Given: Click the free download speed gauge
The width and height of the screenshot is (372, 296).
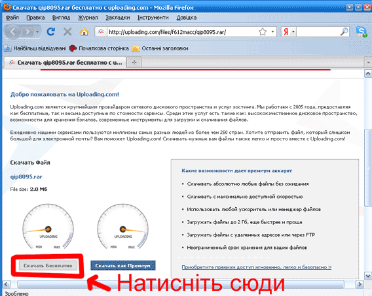Looking at the screenshot, I should (48, 227).
